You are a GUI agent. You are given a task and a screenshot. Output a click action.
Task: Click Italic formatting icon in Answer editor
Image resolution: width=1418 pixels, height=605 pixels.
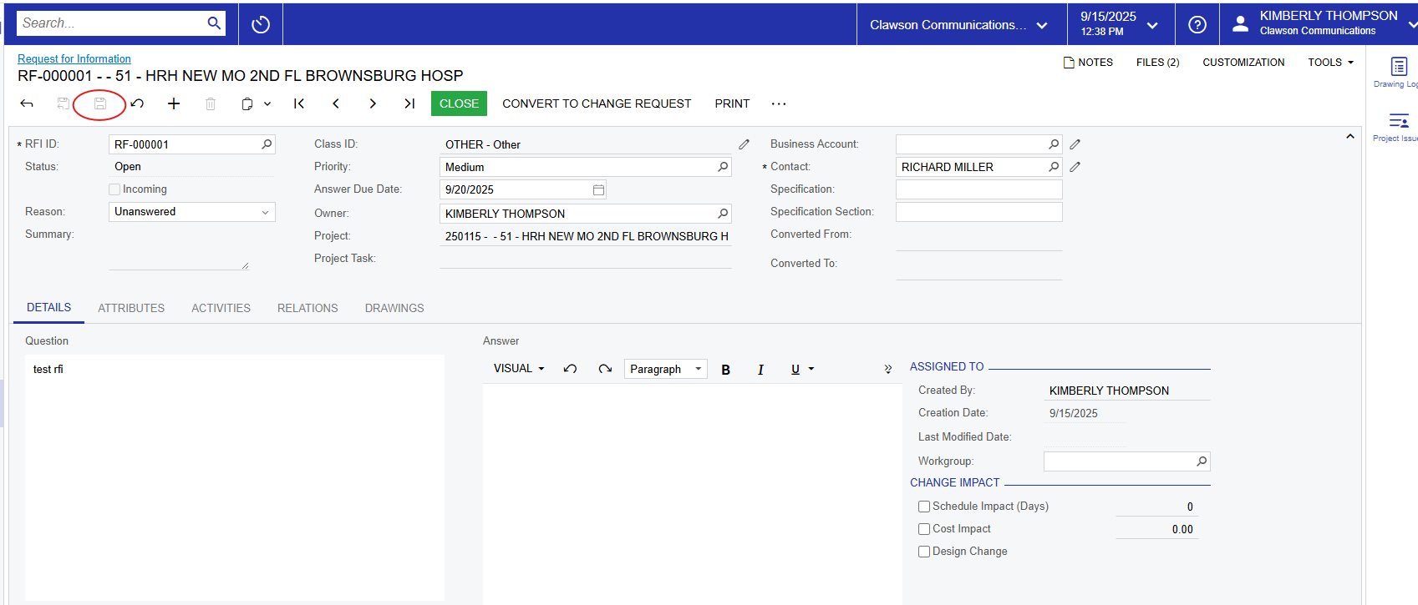pos(760,370)
